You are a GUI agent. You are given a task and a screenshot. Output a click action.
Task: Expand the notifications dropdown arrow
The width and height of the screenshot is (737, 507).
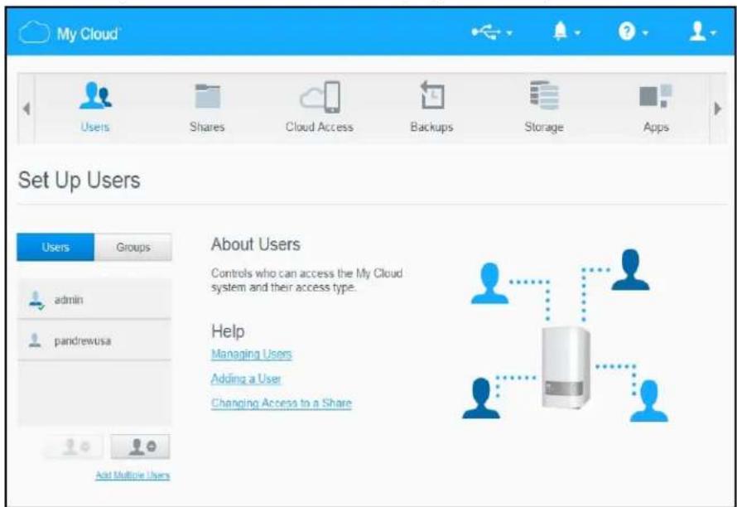coord(577,33)
